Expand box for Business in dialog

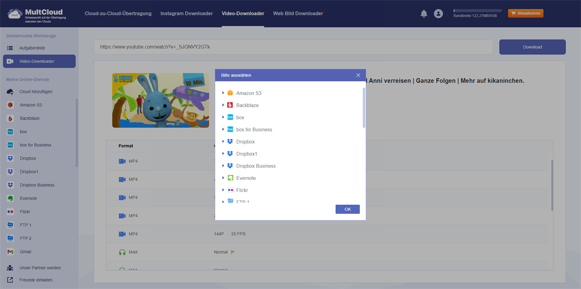(x=223, y=129)
